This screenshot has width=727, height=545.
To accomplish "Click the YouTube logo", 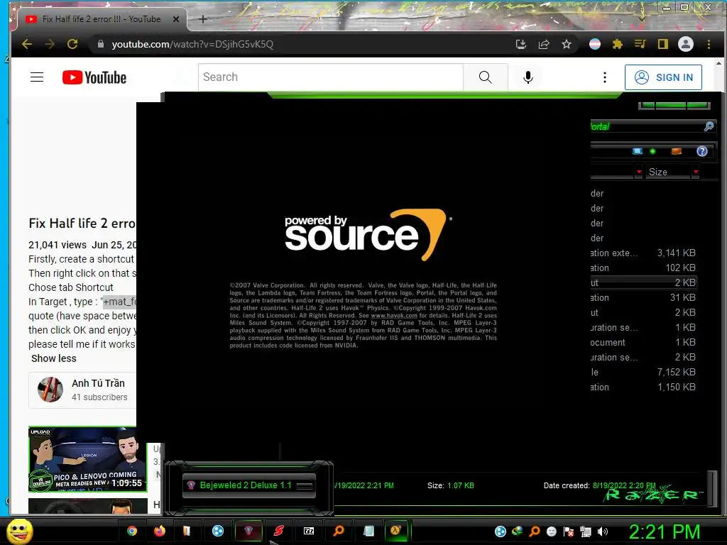I will pyautogui.click(x=94, y=77).
